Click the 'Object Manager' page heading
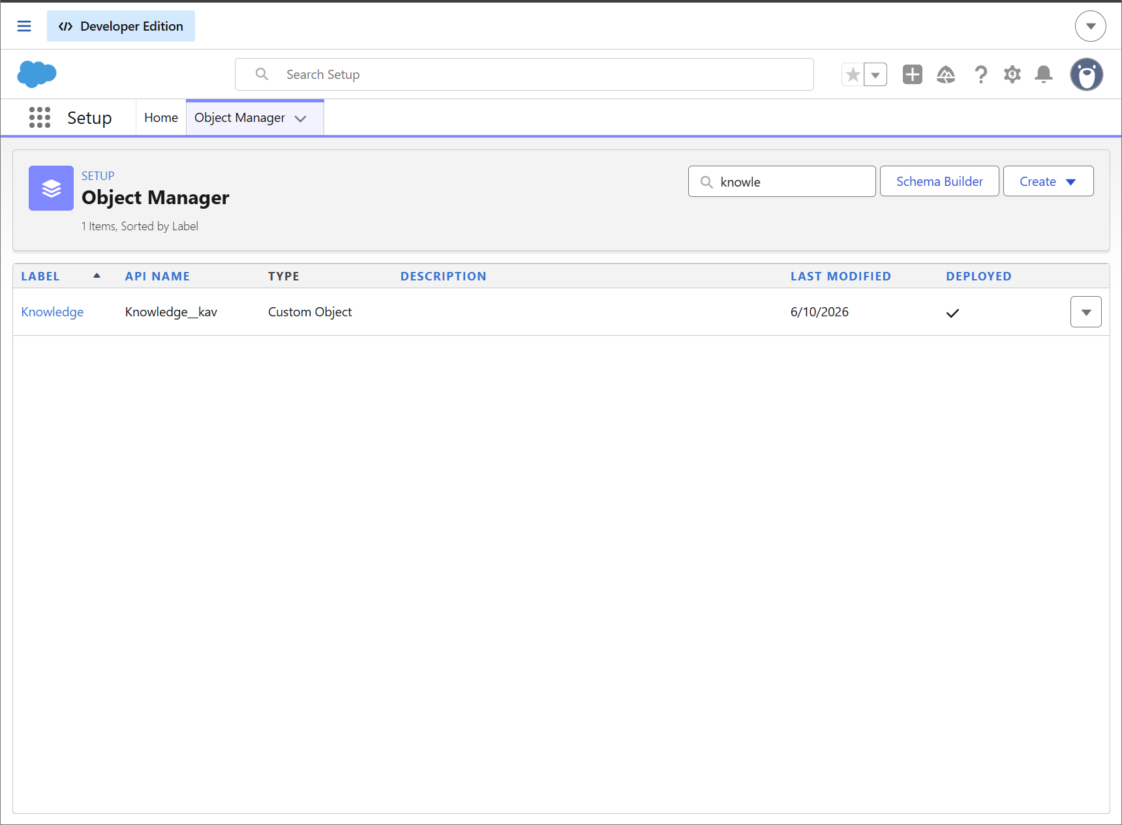Image resolution: width=1122 pixels, height=825 pixels. click(155, 198)
